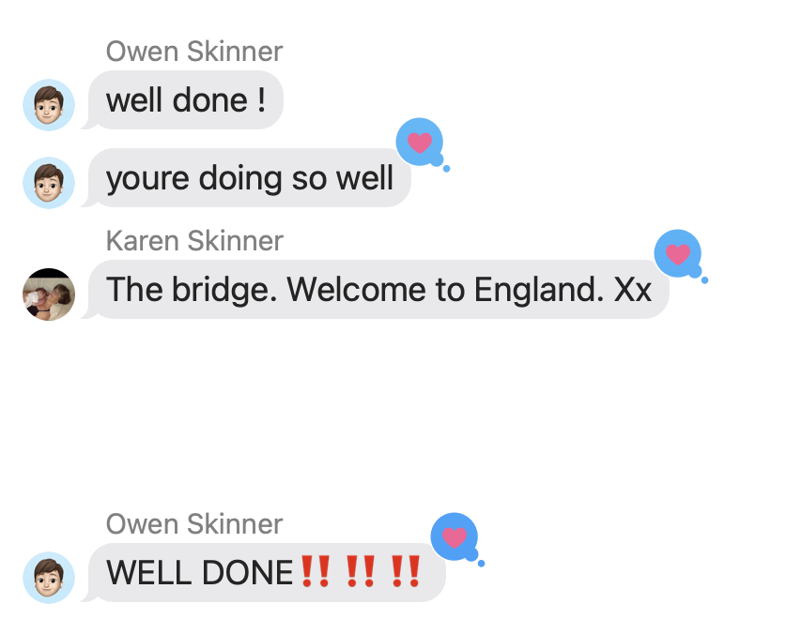This screenshot has height=634, width=802.
Task: Click the "Karen Skinner" sender name label
Action: 194,241
